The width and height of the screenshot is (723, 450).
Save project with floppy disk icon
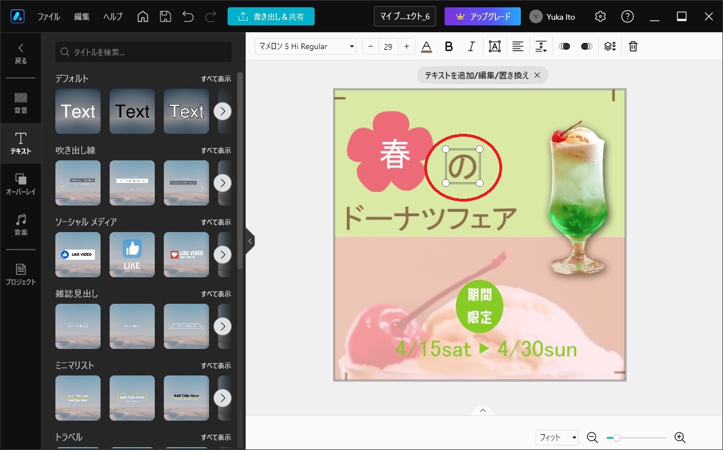tap(165, 16)
